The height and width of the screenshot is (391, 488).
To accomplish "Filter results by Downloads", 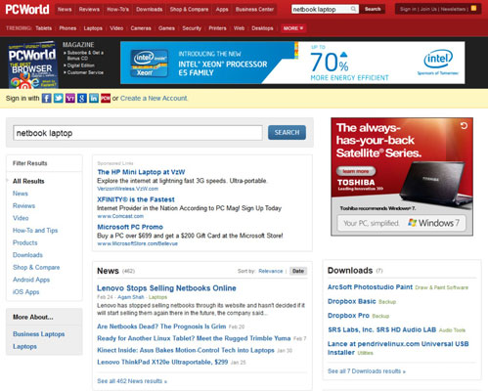I will 27,255.
